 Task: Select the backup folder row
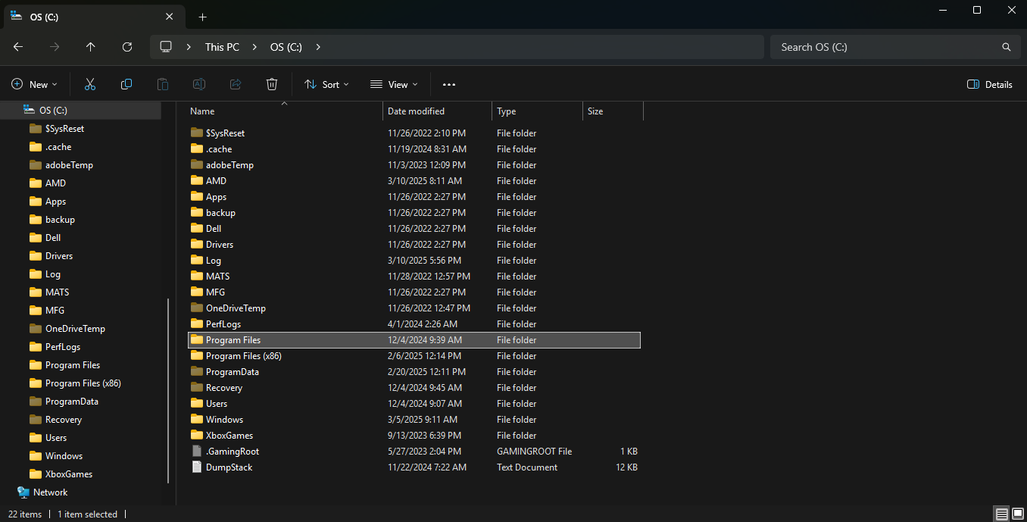coord(414,213)
